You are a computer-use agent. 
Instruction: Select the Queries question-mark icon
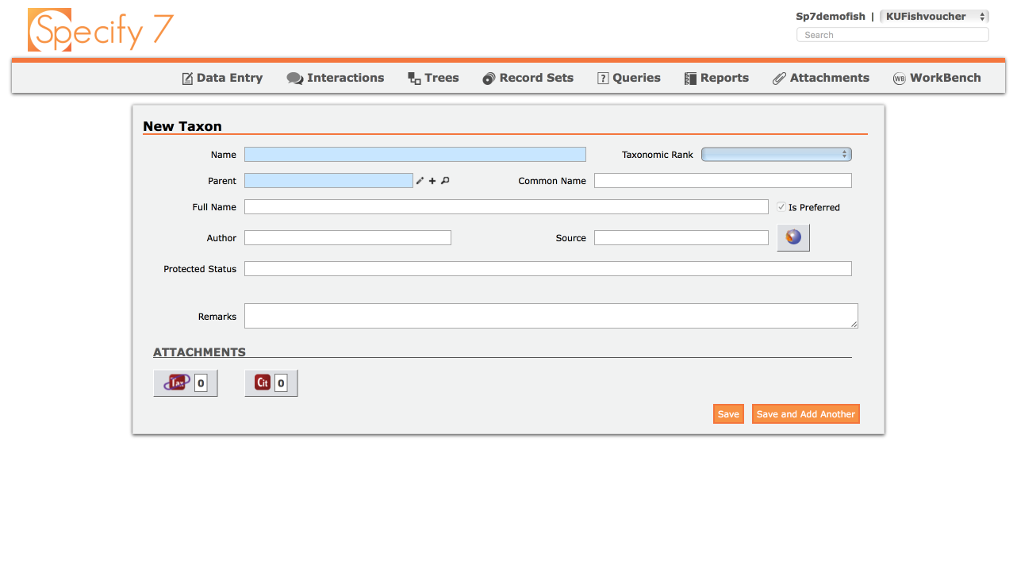(602, 77)
